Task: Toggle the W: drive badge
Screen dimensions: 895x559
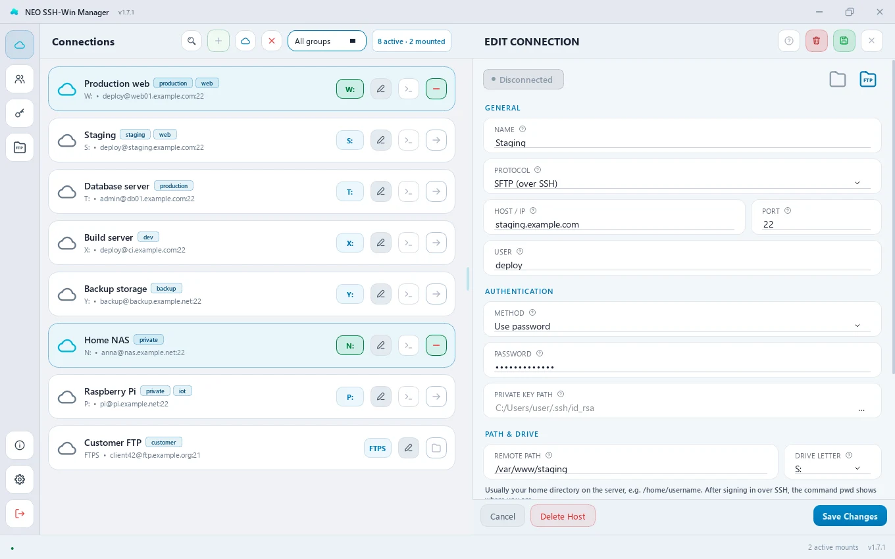Action: 350,89
